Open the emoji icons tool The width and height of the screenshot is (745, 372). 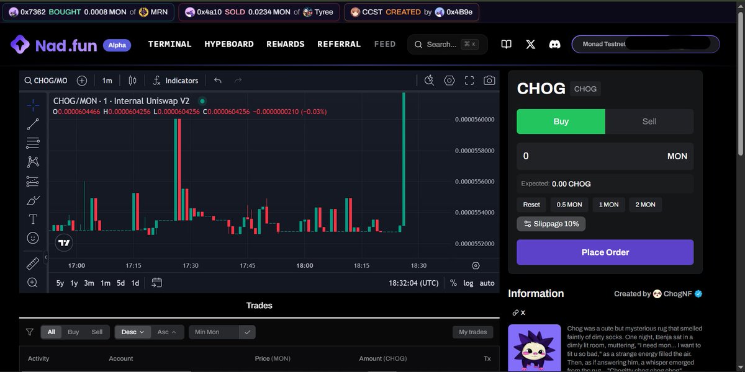click(33, 238)
